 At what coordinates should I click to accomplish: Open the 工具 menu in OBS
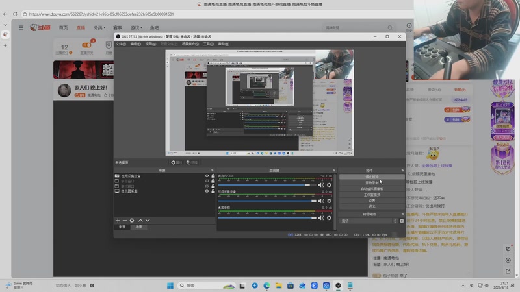pos(208,44)
